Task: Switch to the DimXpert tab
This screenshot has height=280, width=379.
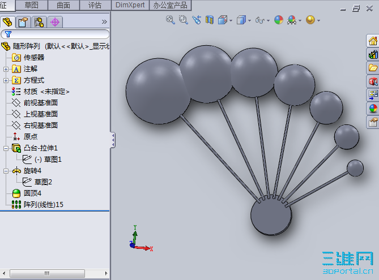Action: click(x=130, y=5)
